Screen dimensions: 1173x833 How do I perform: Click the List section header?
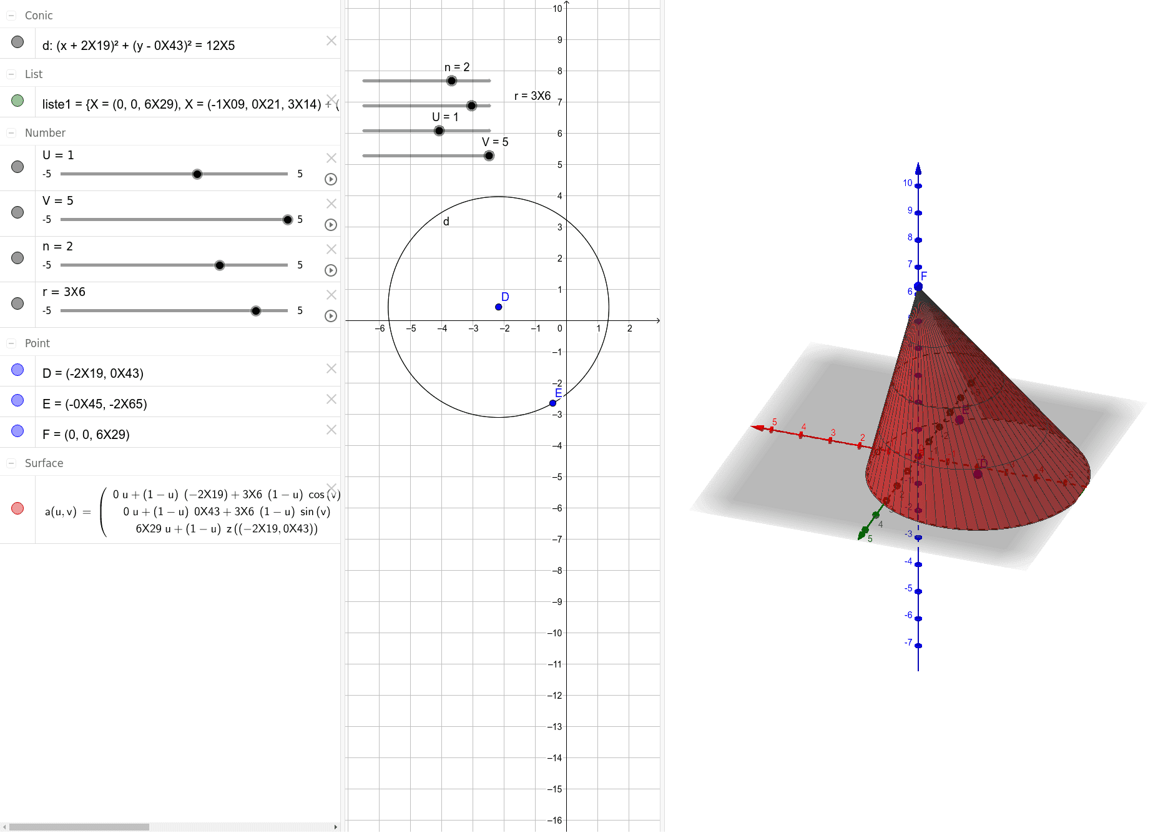[33, 74]
